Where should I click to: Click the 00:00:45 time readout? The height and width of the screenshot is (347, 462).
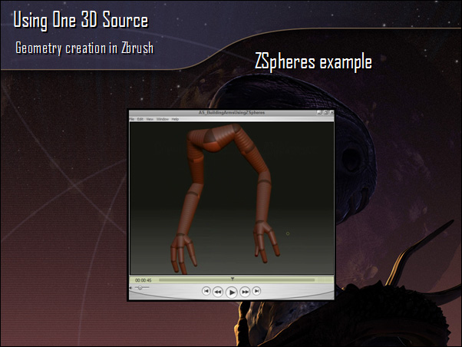tap(144, 280)
